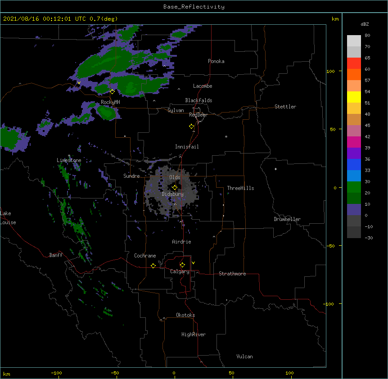Click the green 30 dBZ legend swatch
Image resolution: width=388 pixels, height=379 pixels.
[354, 187]
